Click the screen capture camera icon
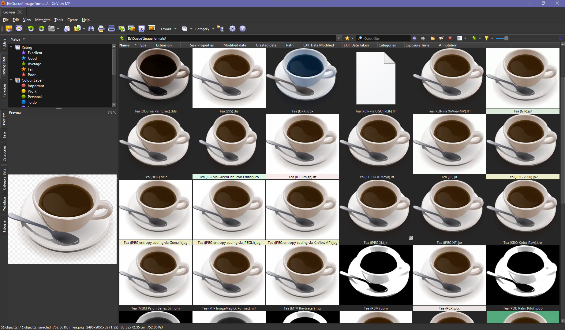Viewport: 565px width, 330px height. (x=141, y=29)
